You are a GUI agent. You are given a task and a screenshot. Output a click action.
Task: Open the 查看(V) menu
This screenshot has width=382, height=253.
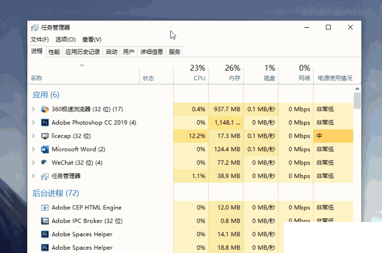pos(92,39)
